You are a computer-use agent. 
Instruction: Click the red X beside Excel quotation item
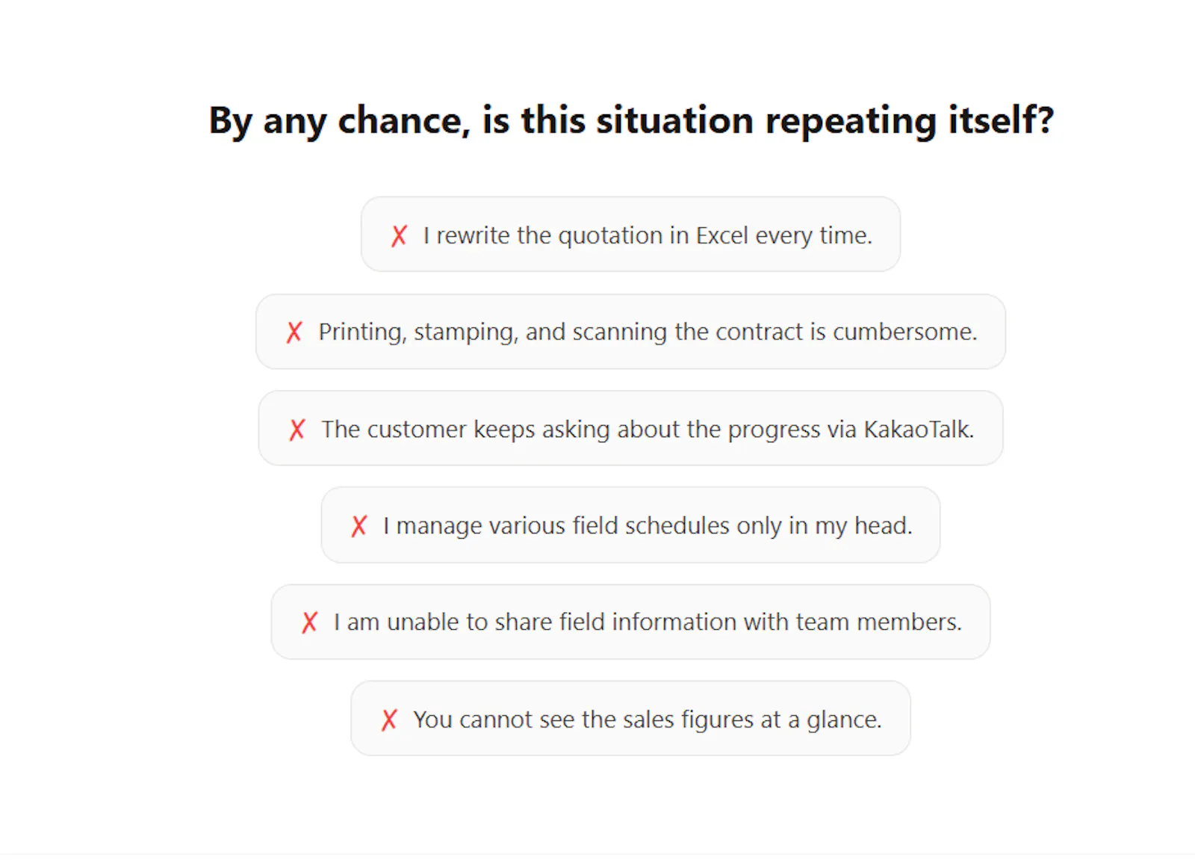click(399, 235)
